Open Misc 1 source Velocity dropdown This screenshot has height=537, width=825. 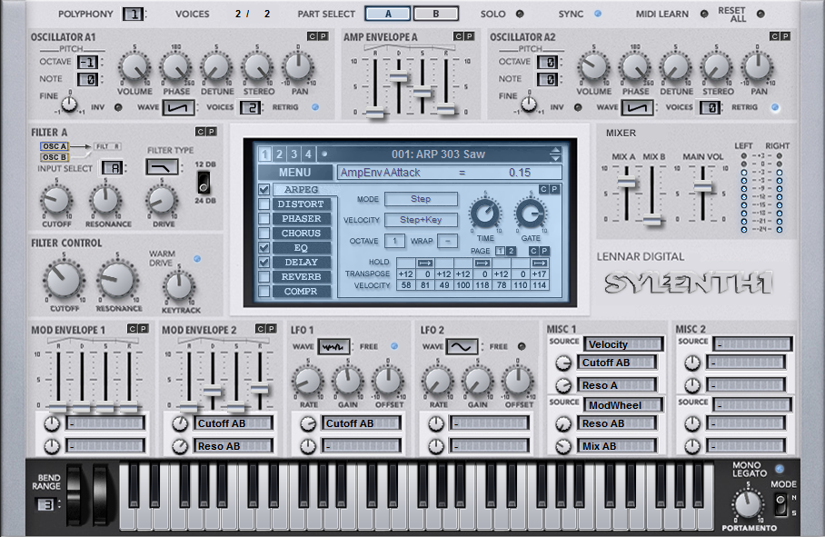623,344
